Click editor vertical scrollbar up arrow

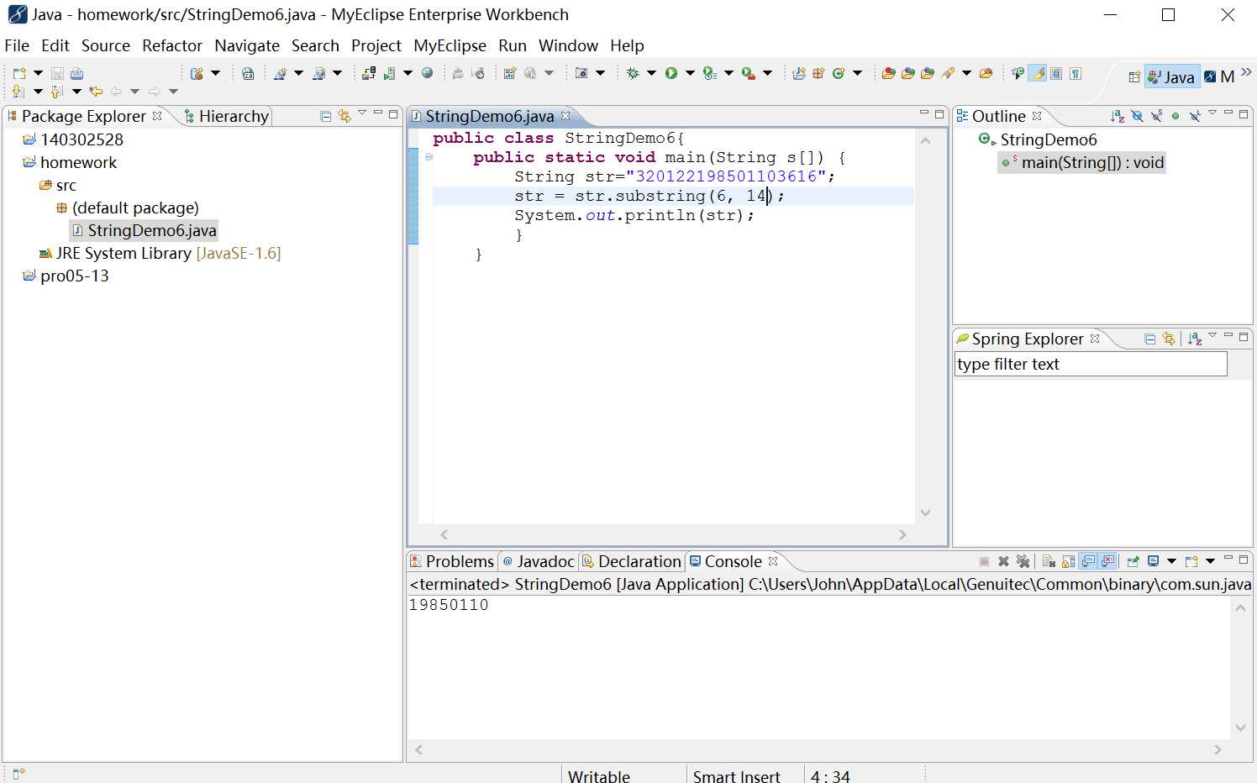pyautogui.click(x=925, y=141)
